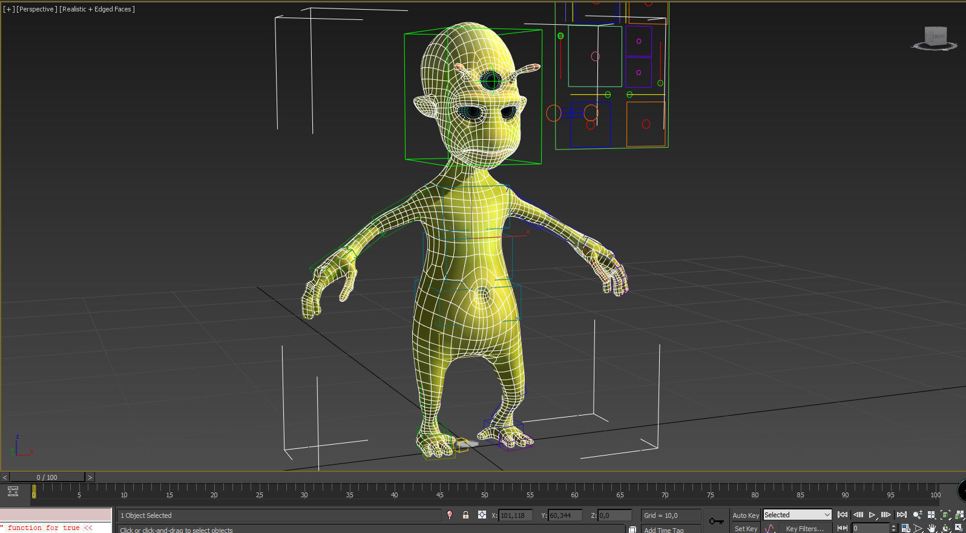This screenshot has width=966, height=533.
Task: Play the animation
Action: [x=872, y=515]
